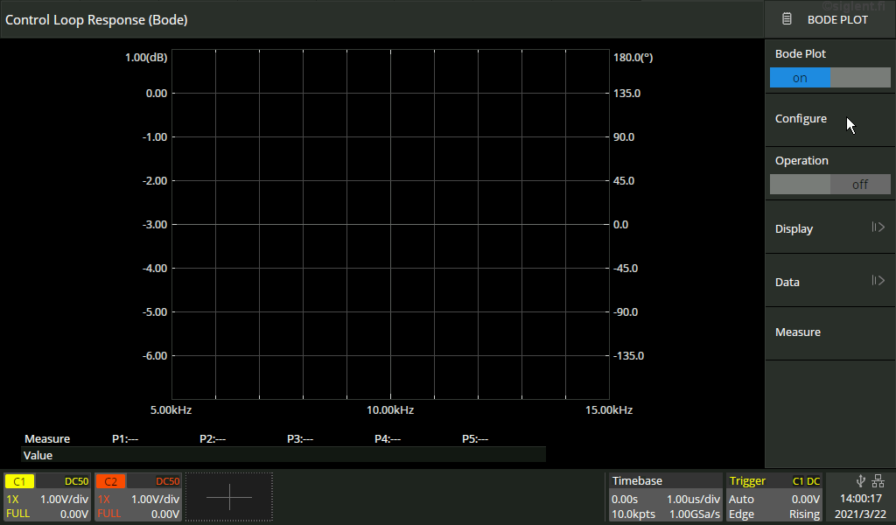Screen dimensions: 896x525
Task: Click the USB status icon
Action: (x=861, y=481)
